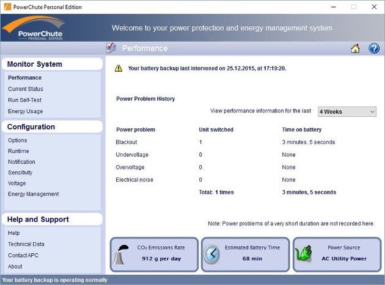Click the 'Power Problem History' heading
Screen dimensions: 385x285
145,98
